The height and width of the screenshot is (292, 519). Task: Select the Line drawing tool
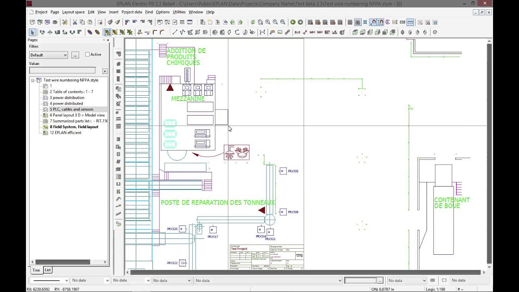(x=175, y=32)
